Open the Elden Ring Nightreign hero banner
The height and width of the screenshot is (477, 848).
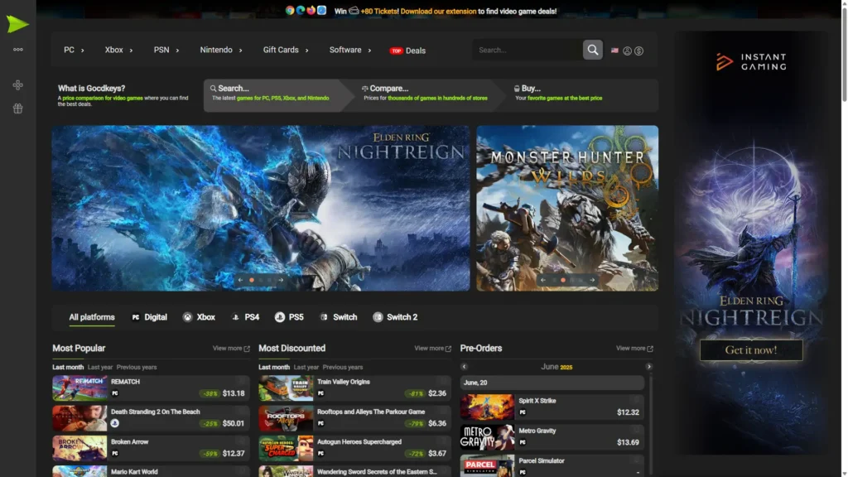[x=261, y=208]
